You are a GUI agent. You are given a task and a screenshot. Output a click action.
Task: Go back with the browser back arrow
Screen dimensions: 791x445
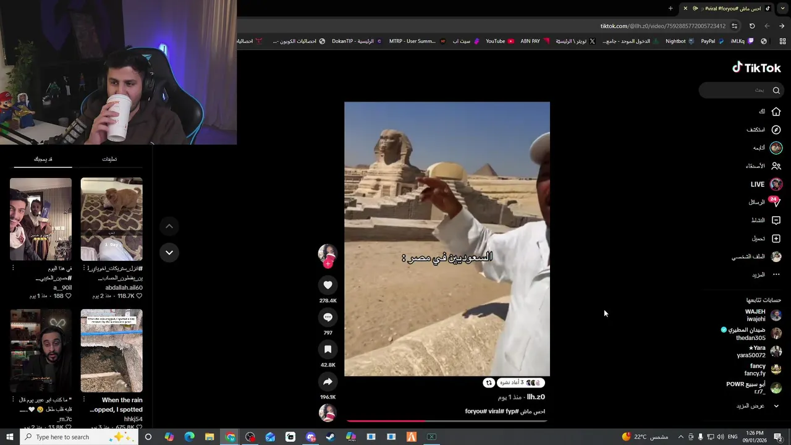(782, 26)
